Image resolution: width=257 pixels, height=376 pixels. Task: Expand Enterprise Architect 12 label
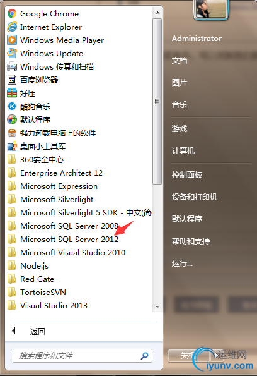(62, 173)
